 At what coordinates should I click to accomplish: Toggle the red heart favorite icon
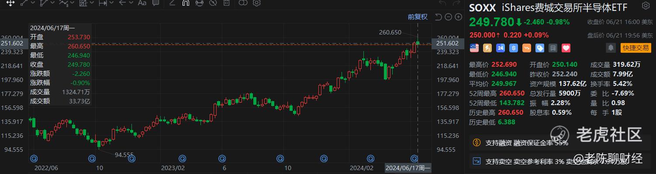[x=566, y=48]
